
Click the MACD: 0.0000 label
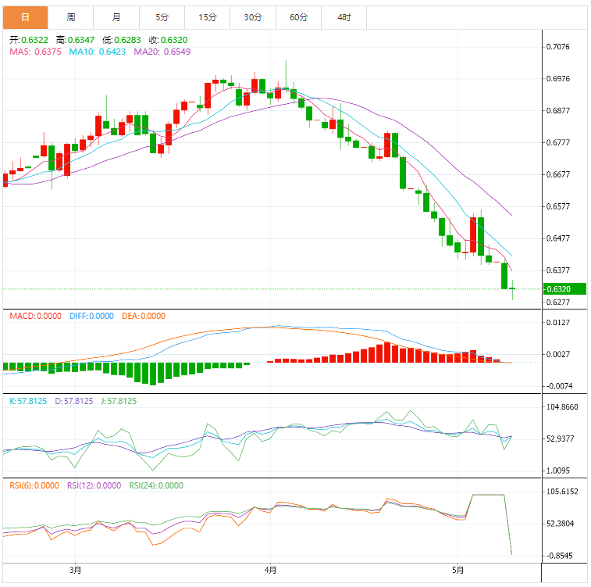[x=35, y=316]
